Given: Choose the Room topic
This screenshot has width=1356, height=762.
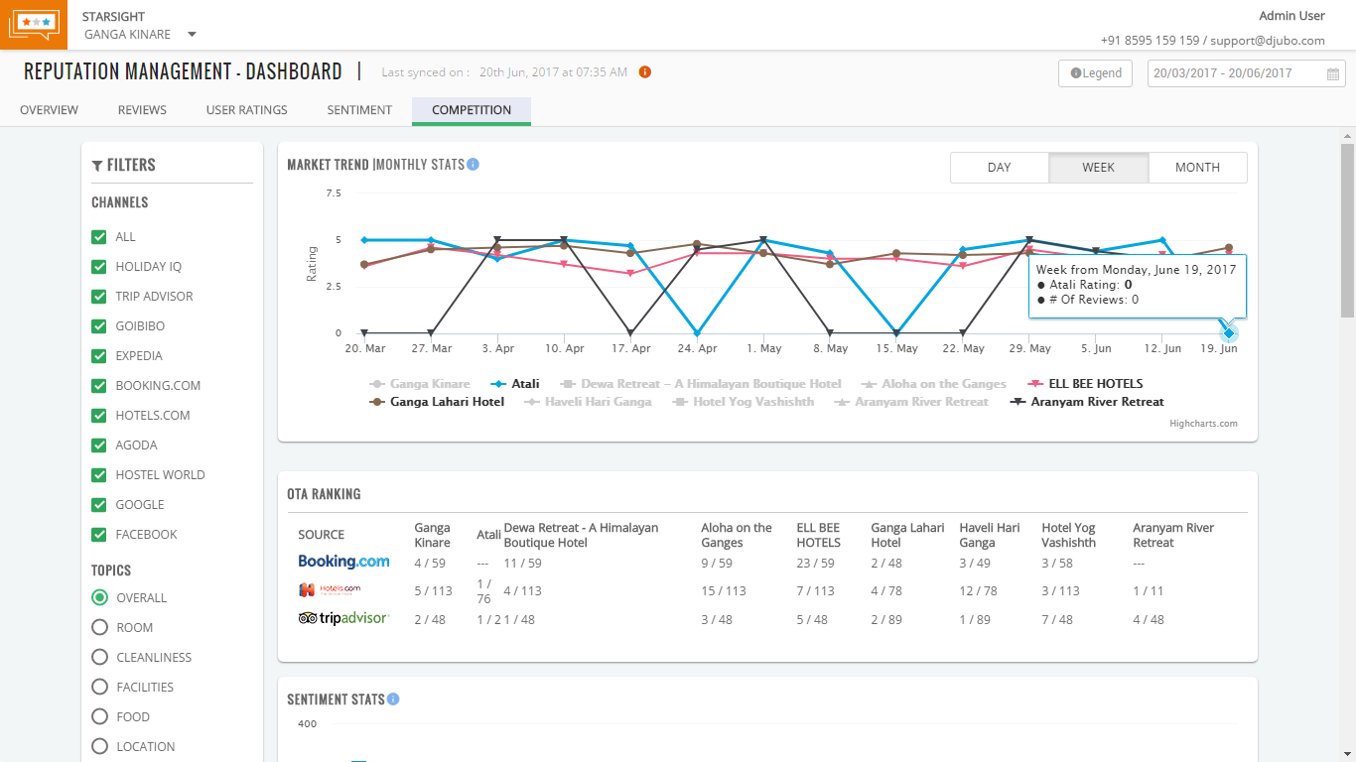Looking at the screenshot, I should (99, 628).
